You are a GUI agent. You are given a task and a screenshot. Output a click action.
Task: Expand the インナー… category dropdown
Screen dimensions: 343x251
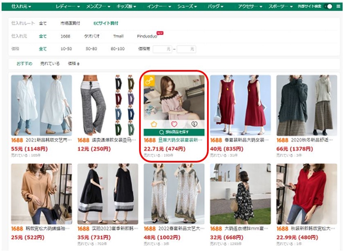point(159,6)
